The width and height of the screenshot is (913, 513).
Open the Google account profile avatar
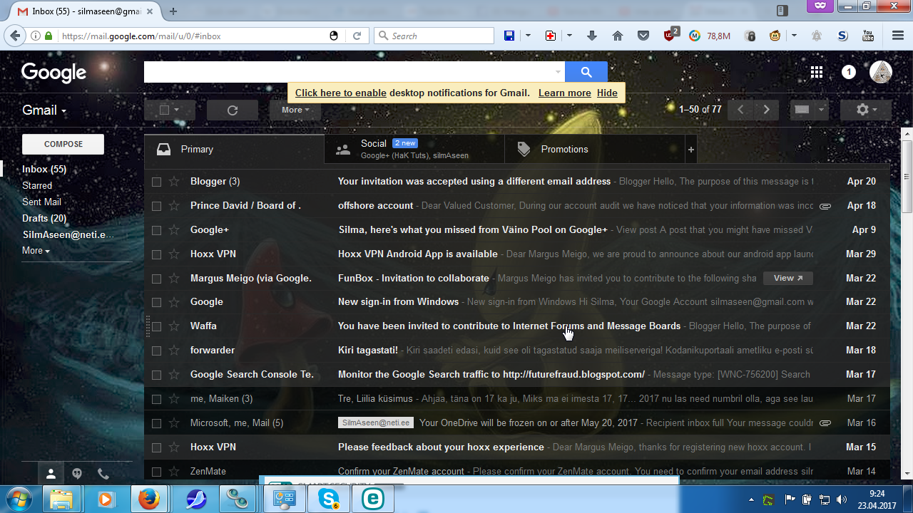881,72
